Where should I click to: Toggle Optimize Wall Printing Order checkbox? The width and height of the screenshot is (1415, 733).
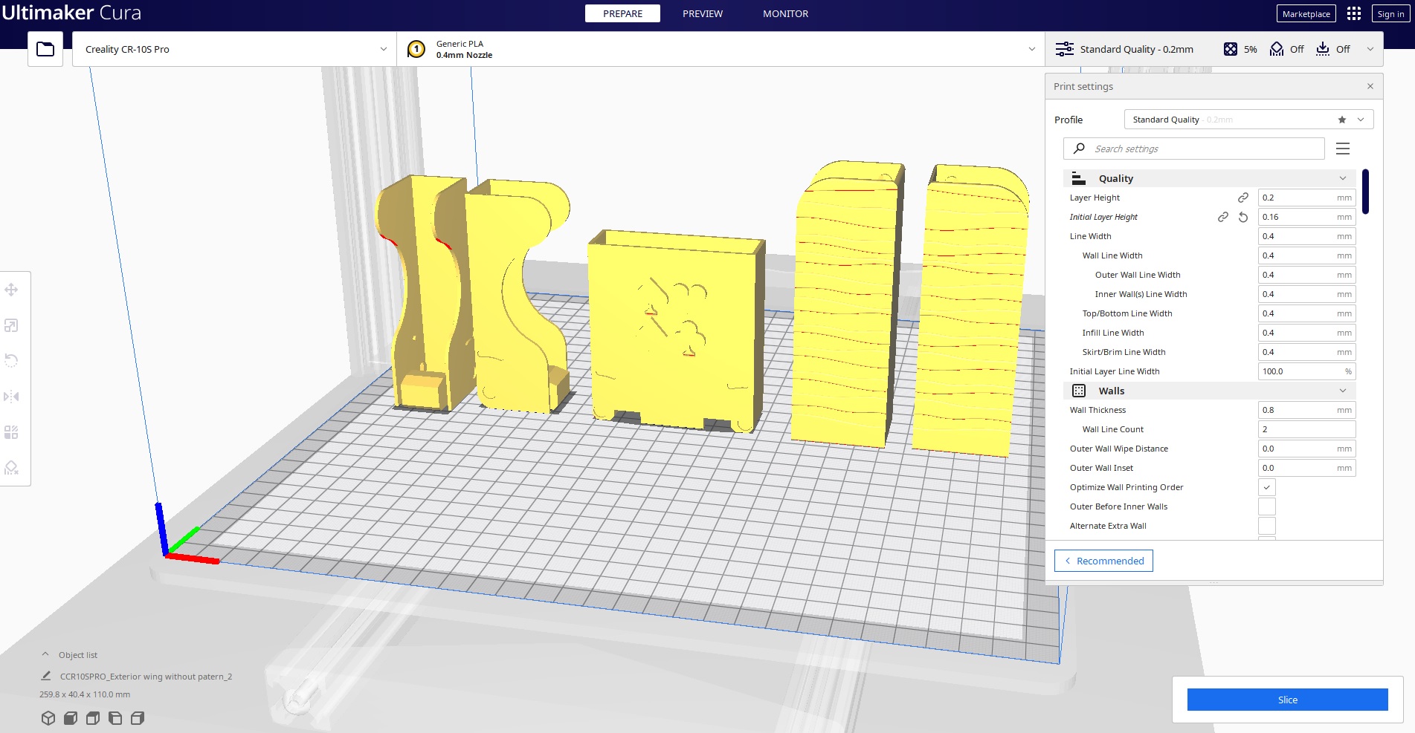click(1266, 487)
